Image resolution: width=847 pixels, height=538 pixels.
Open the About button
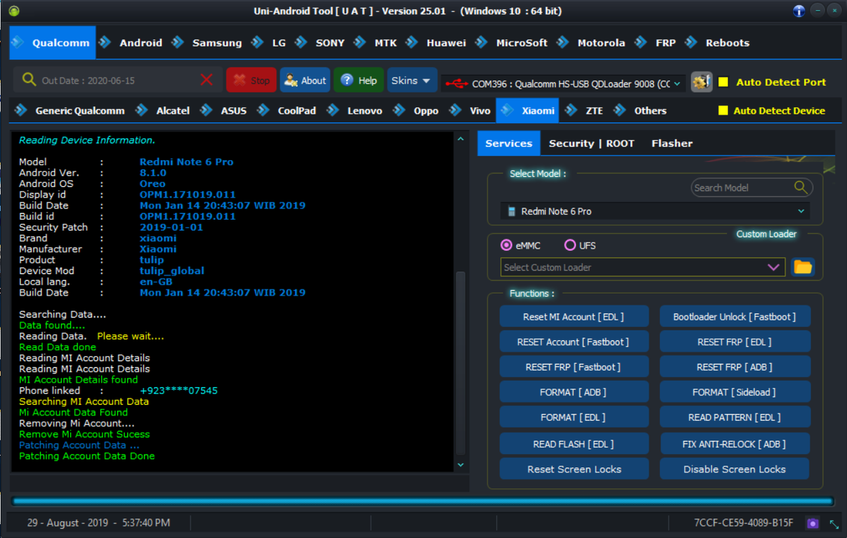[x=305, y=80]
